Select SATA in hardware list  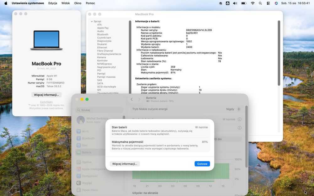(x=100, y=83)
